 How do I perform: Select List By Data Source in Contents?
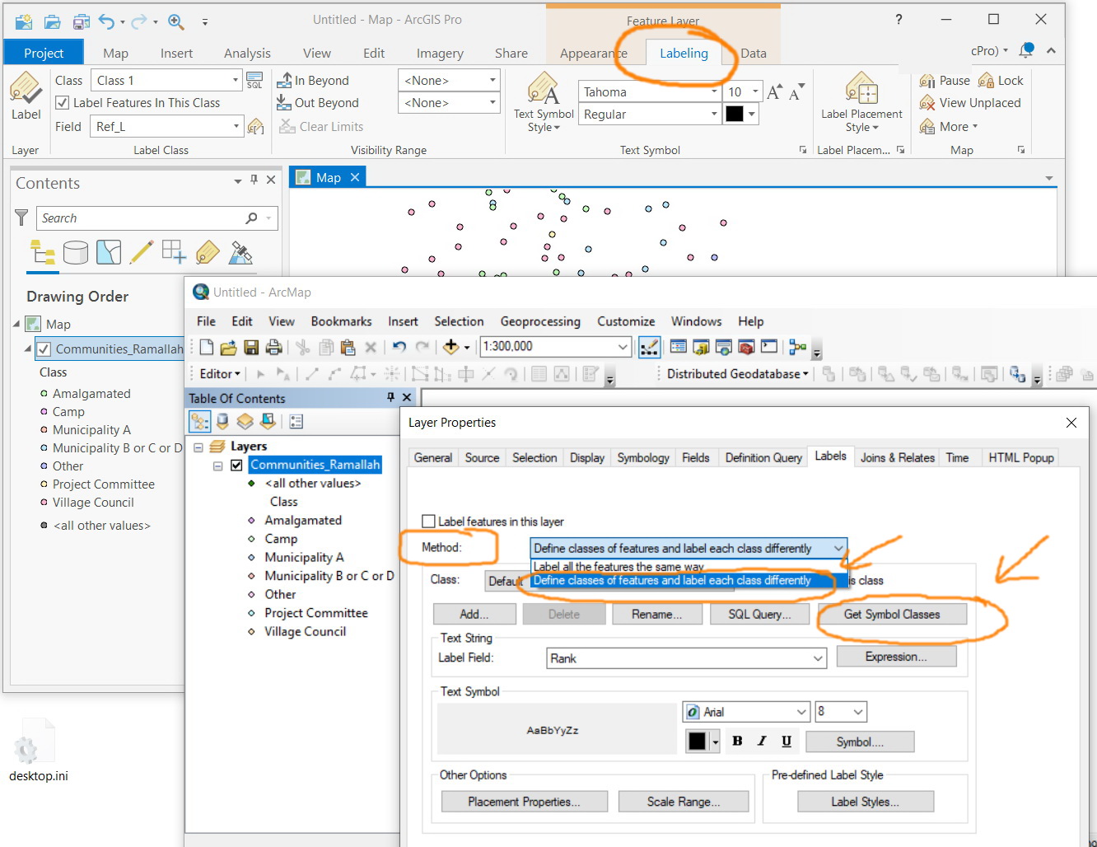[x=76, y=252]
